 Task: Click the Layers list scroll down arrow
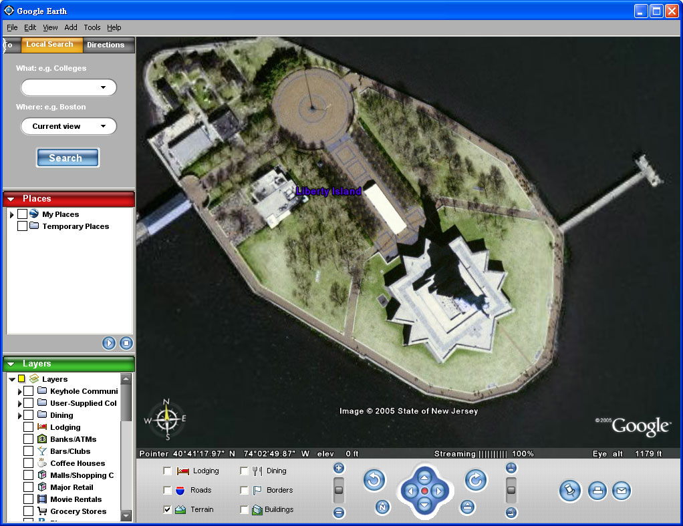click(x=126, y=515)
